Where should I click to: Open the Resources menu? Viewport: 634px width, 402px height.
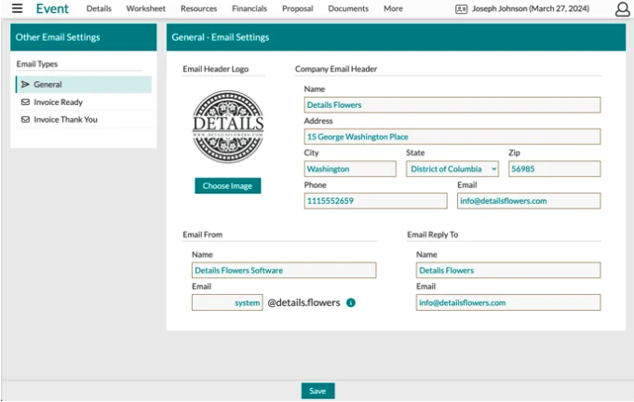click(198, 8)
